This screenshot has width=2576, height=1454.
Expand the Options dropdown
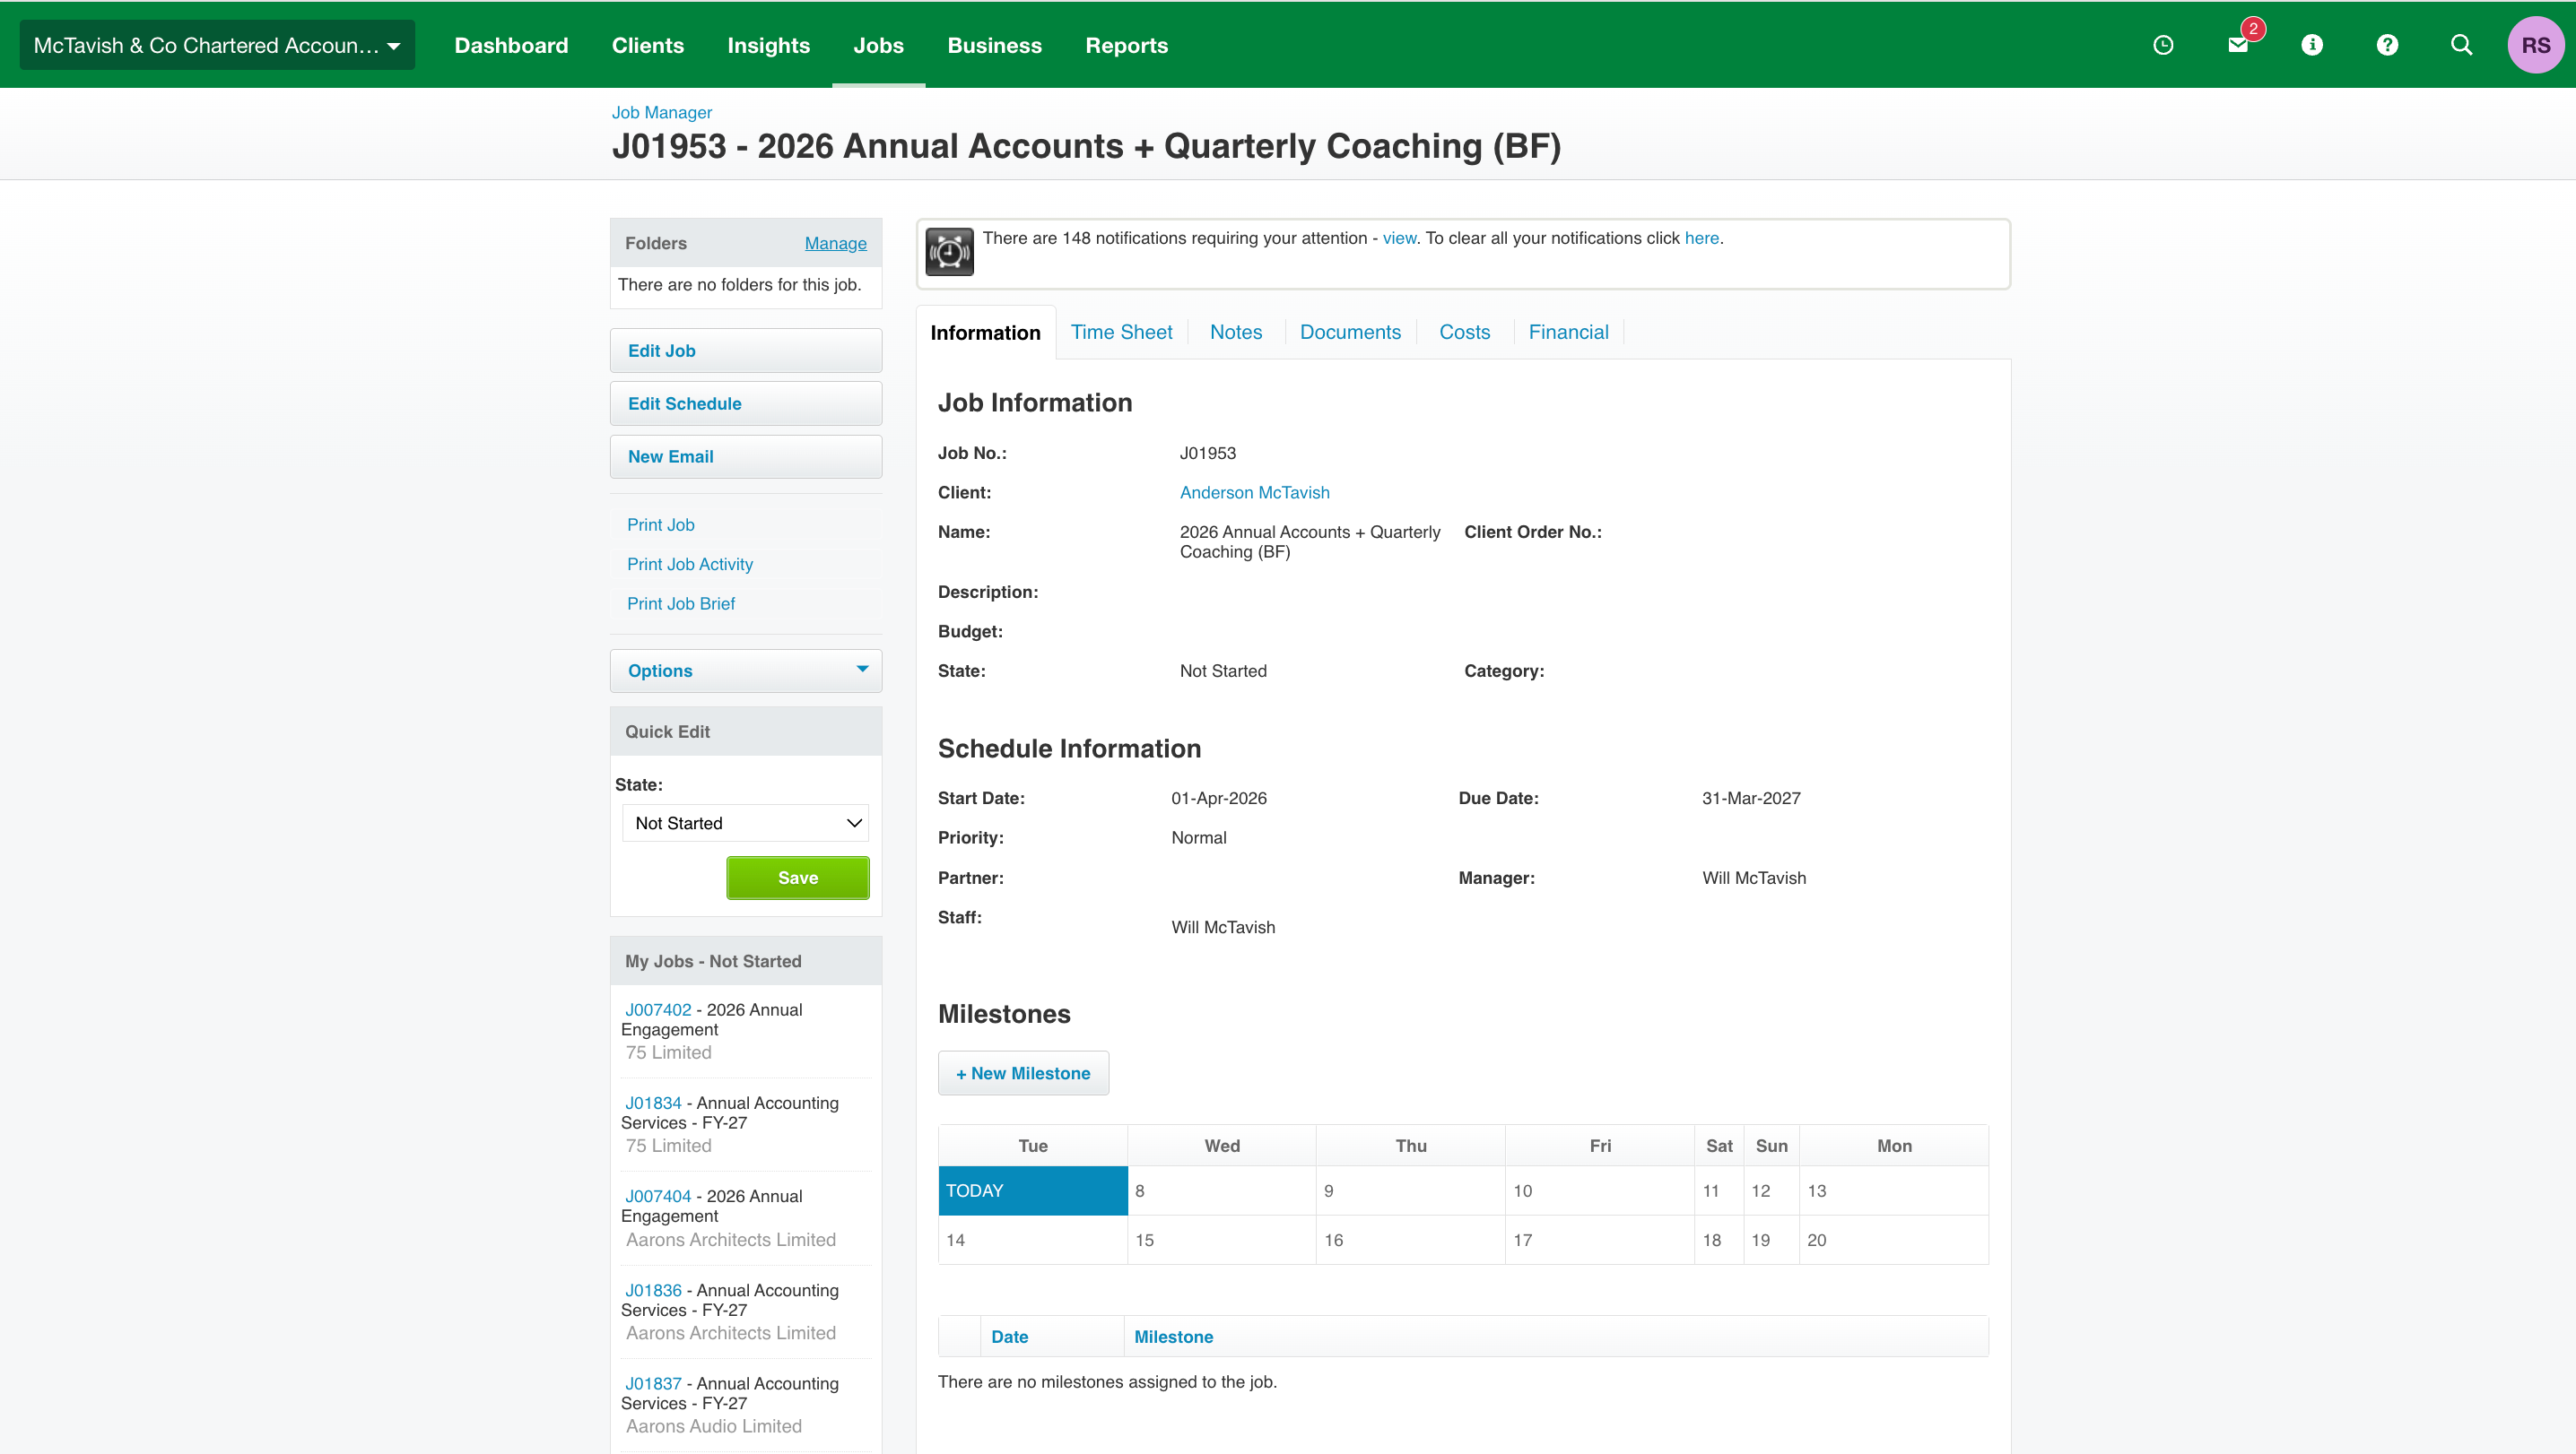[x=746, y=671]
